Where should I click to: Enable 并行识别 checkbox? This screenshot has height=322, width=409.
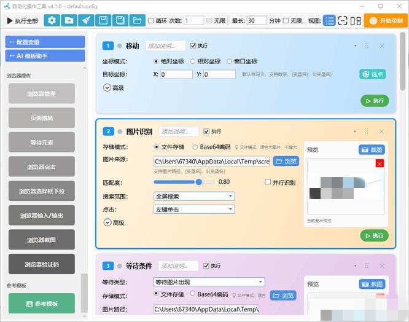[x=268, y=182]
